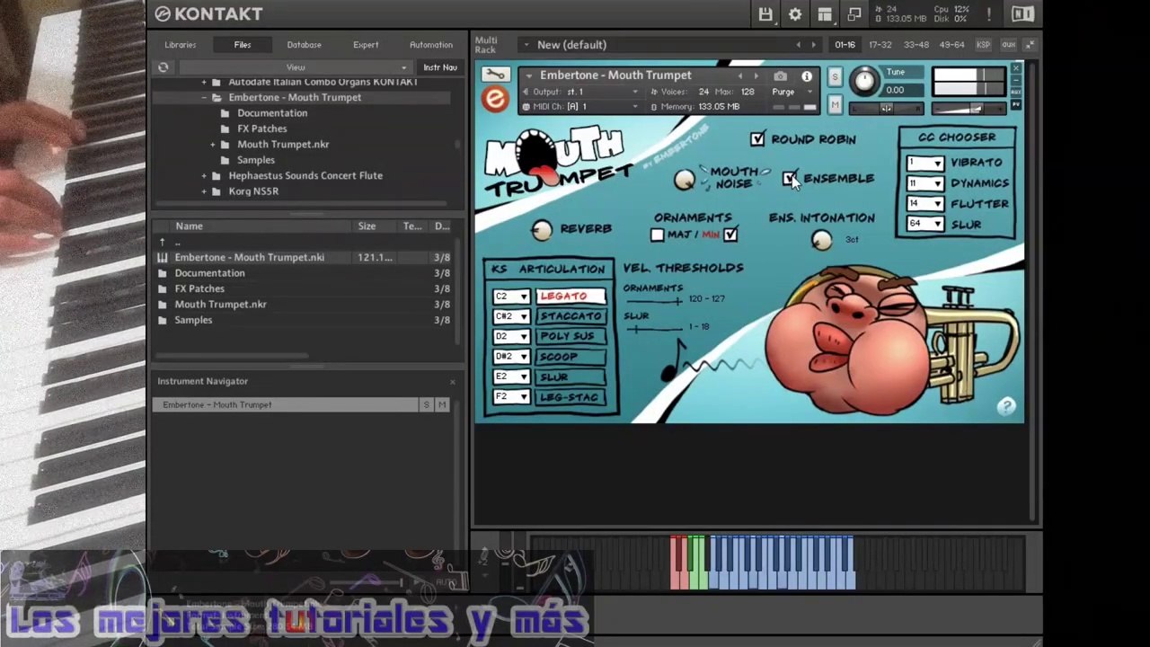Image resolution: width=1150 pixels, height=647 pixels.
Task: Expand Hephaestus Sounds Concert Flute folder
Action: 204,176
